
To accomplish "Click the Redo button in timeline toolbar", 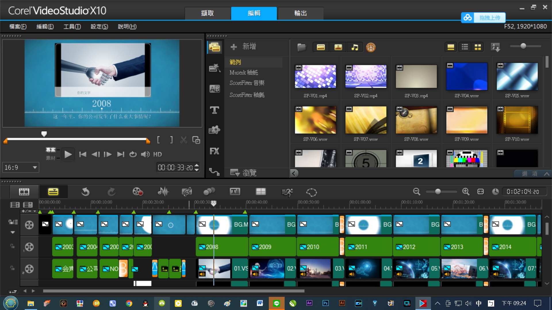I will click(x=112, y=192).
